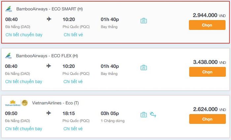Click the Vietnam Airlines logo
The width and height of the screenshot is (231, 140).
tap(13, 103)
